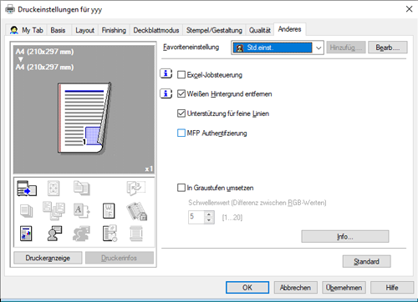The image size is (418, 302).
Task: Switch to the Qualität tab
Action: 260,30
